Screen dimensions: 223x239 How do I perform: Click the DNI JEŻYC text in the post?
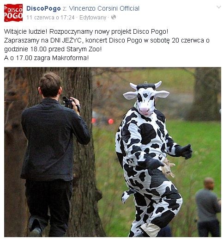click(66, 40)
